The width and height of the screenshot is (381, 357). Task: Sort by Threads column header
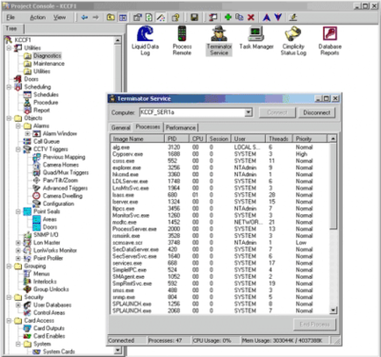(x=278, y=139)
